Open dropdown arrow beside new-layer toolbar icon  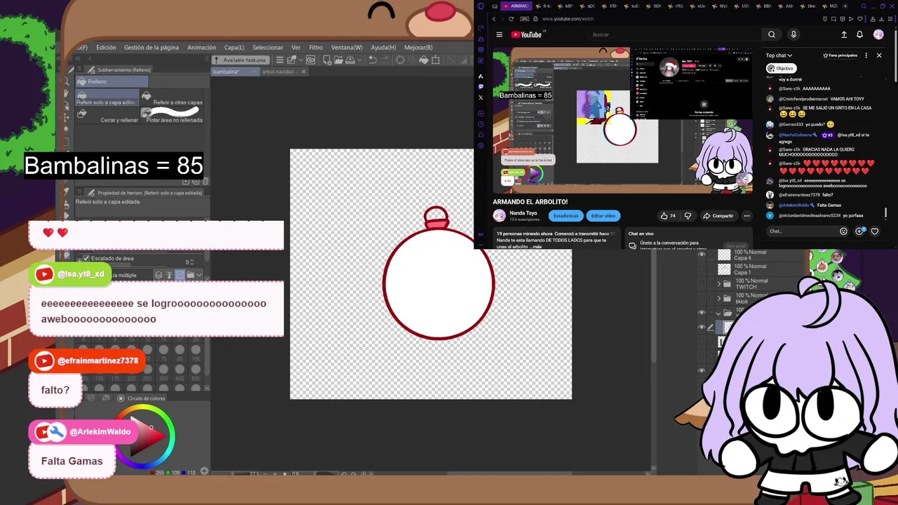click(x=301, y=60)
